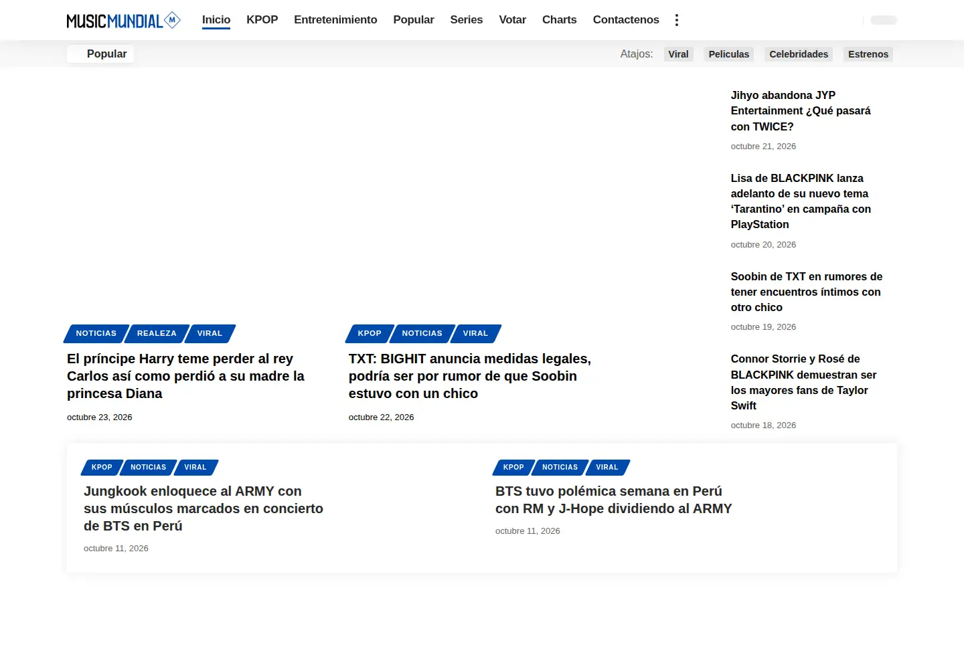Image resolution: width=964 pixels, height=669 pixels.
Task: Click the MusicMundial logo
Action: pos(124,21)
